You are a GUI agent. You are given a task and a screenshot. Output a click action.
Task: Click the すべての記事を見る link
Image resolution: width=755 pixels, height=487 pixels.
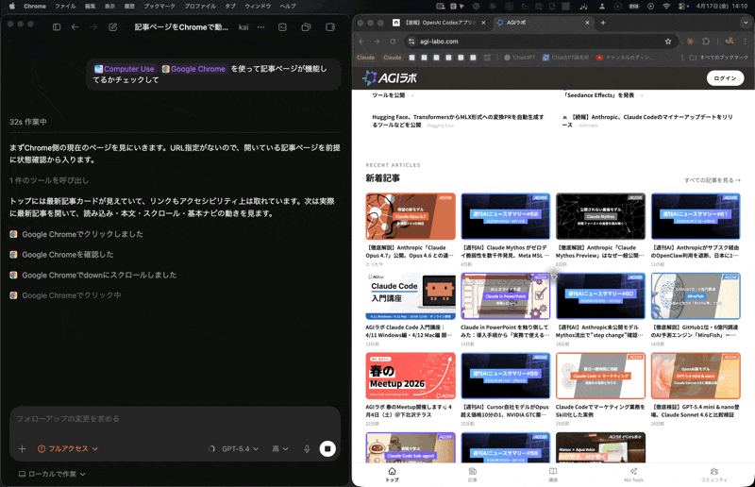click(712, 179)
